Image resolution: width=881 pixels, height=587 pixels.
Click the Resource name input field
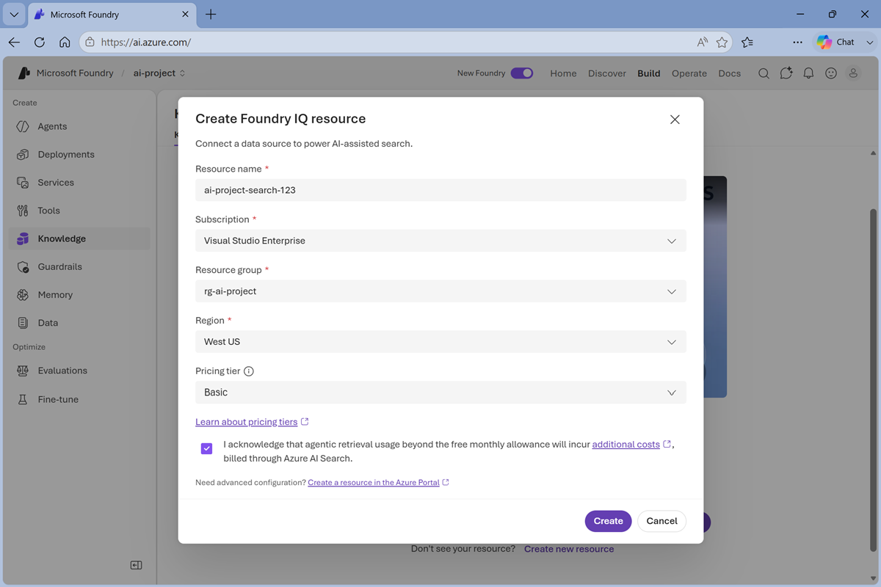(x=440, y=190)
